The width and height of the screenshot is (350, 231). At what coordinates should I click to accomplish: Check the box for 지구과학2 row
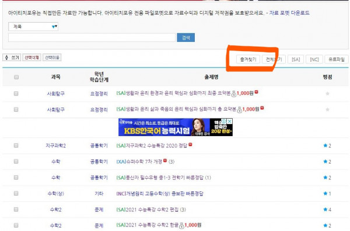[16, 145]
